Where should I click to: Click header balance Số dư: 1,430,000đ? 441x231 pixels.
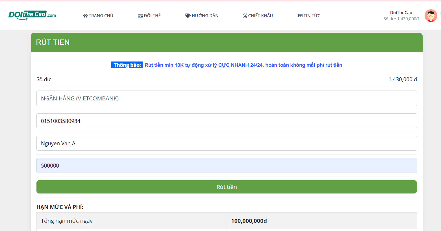[x=401, y=19]
